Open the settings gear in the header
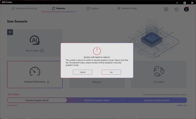This screenshot has width=196, height=119. point(176,9)
